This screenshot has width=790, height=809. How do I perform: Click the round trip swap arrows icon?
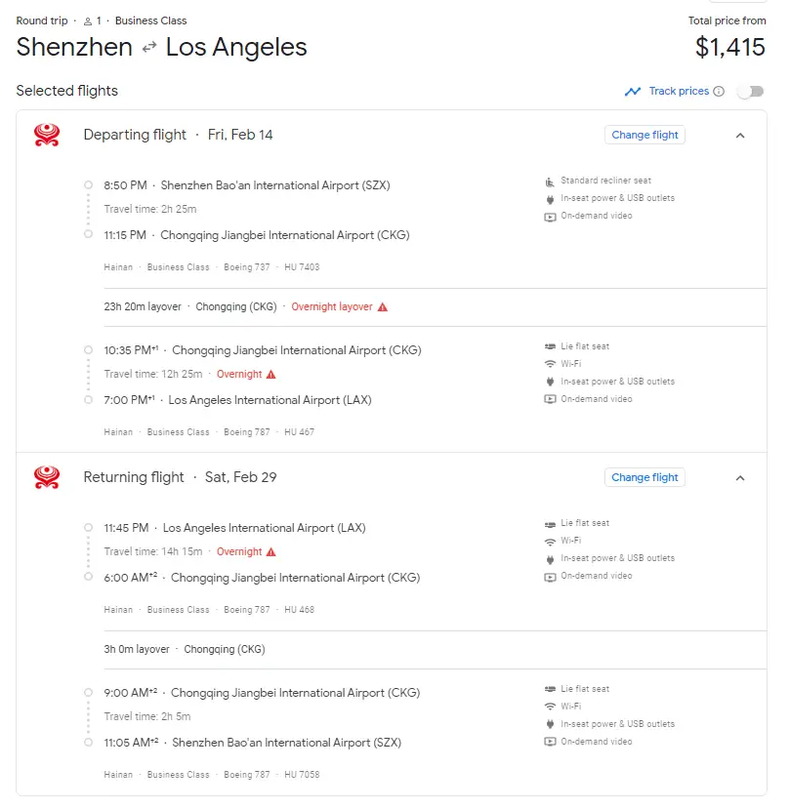coord(149,47)
